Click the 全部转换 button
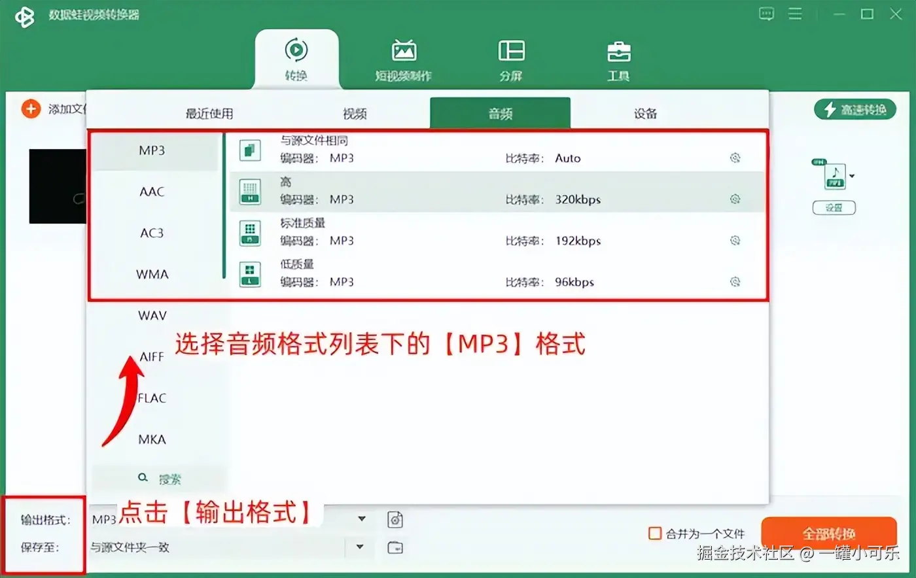Screen dimensions: 916x578 [829, 534]
